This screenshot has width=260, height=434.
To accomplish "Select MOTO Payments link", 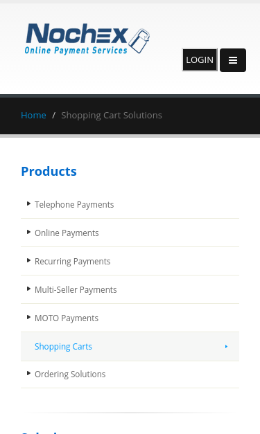I will pyautogui.click(x=67, y=318).
